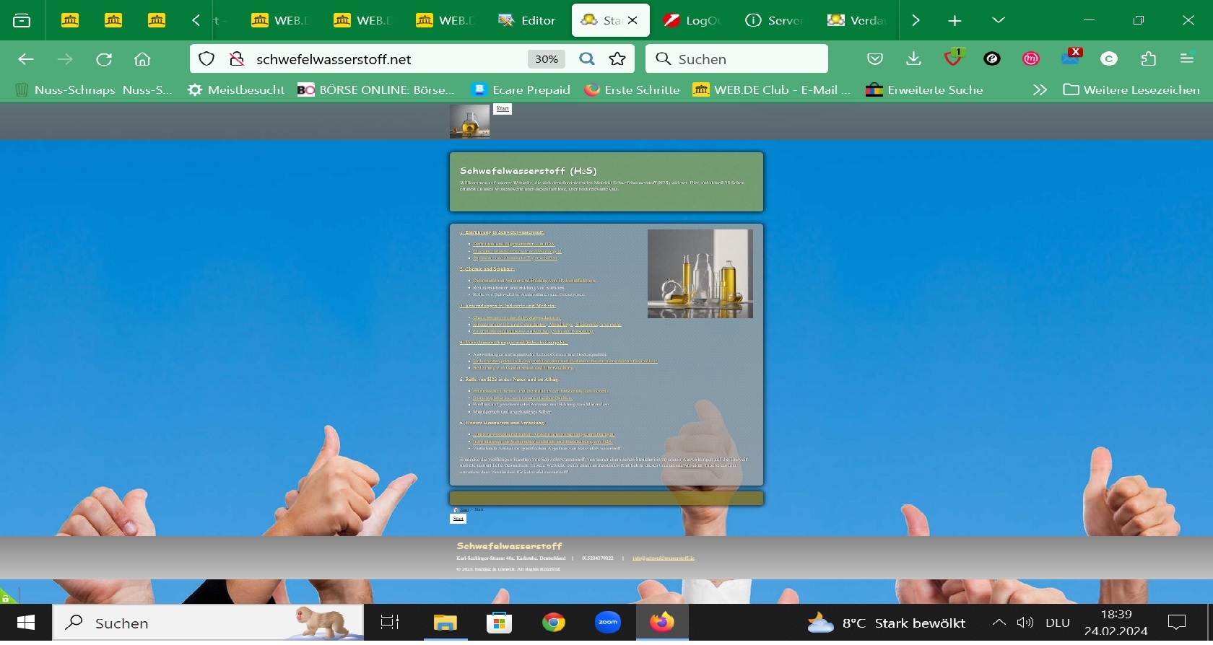This screenshot has width=1213, height=645.
Task: Open the Extensions puzzle icon
Action: pyautogui.click(x=1148, y=59)
